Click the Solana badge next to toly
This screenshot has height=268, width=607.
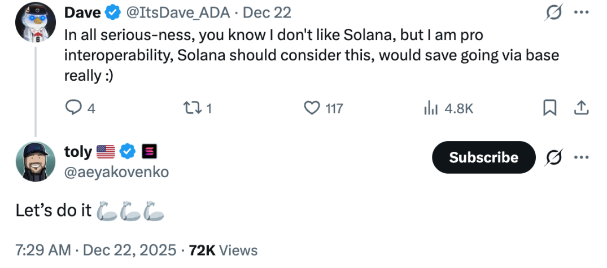150,151
